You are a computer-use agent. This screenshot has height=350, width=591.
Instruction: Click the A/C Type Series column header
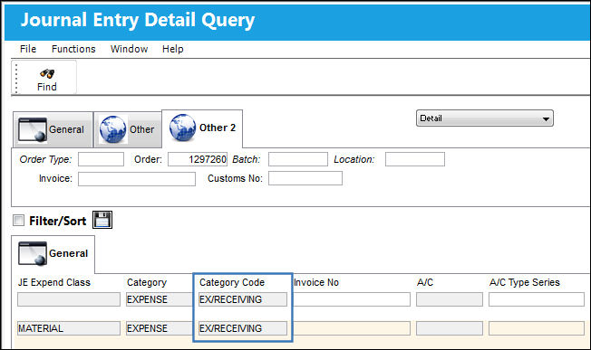525,283
